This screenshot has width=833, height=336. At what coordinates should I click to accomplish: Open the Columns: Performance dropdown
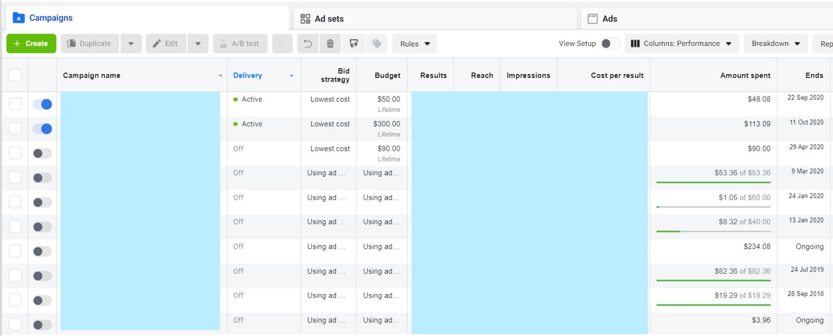(682, 44)
